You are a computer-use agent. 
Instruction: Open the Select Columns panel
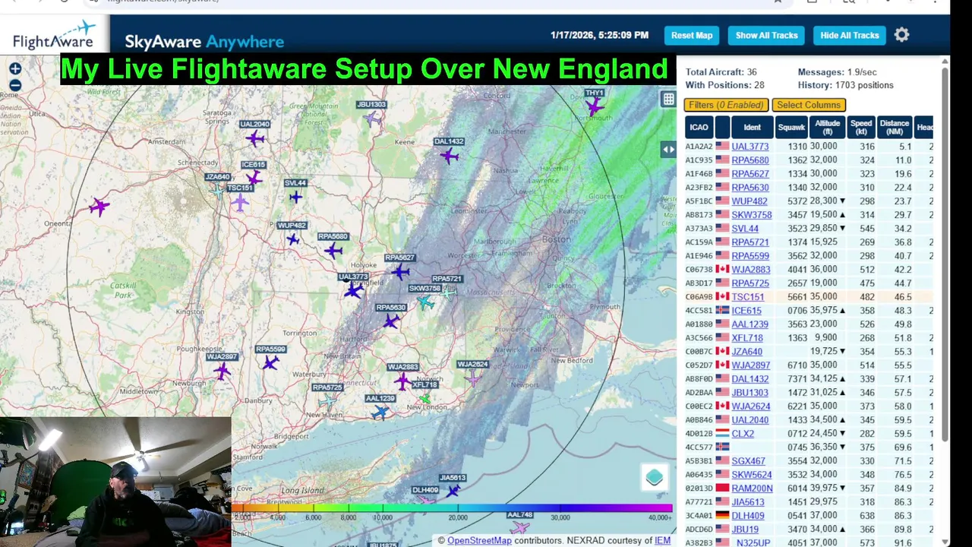[x=809, y=105]
